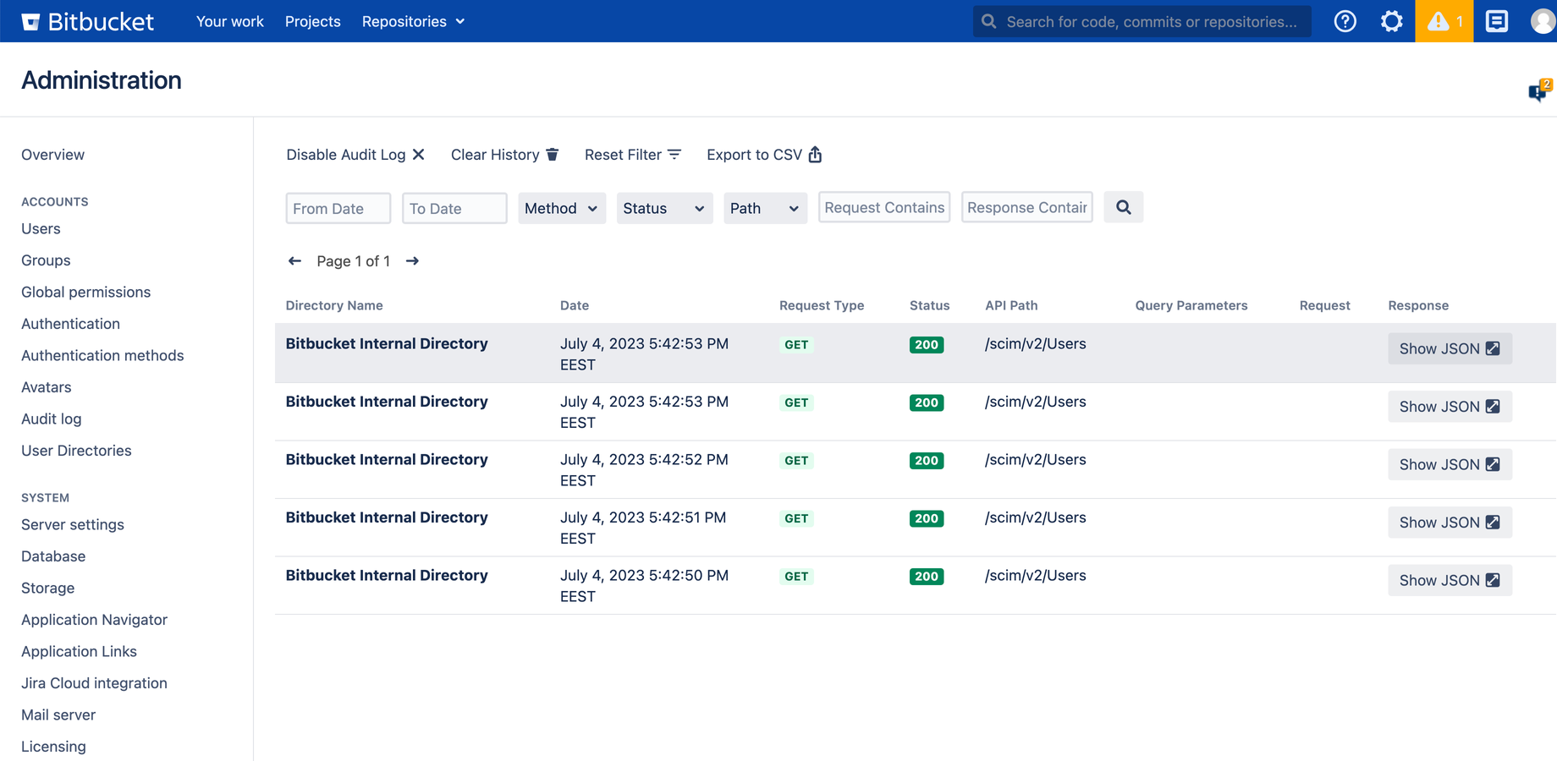
Task: Go to next page arrow
Action: pos(412,261)
